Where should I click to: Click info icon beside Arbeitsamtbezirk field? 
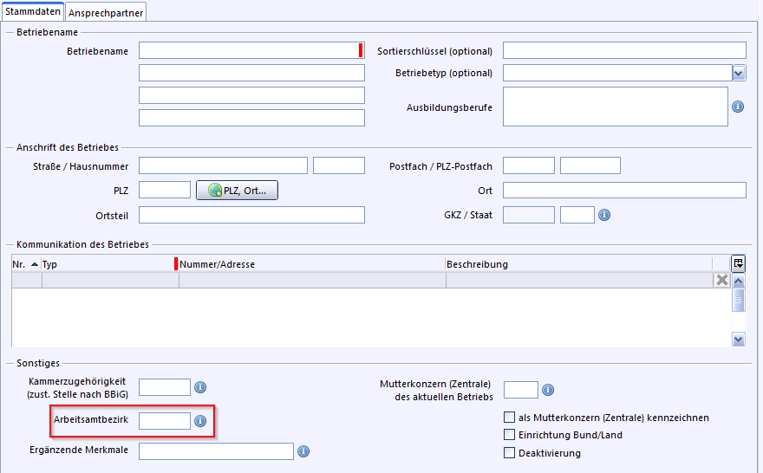199,421
